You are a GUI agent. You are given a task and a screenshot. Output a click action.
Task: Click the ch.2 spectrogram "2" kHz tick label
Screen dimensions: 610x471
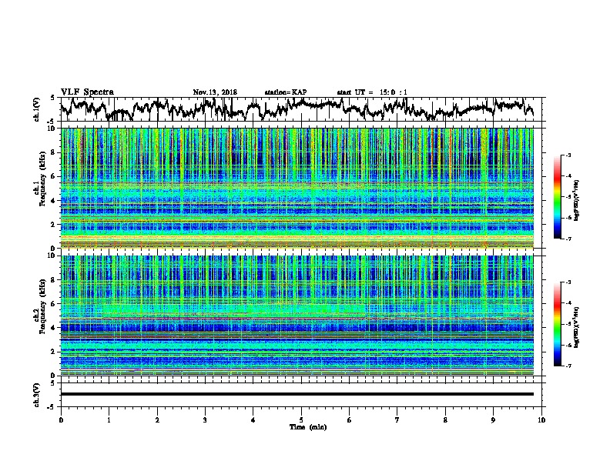pyautogui.click(x=54, y=352)
